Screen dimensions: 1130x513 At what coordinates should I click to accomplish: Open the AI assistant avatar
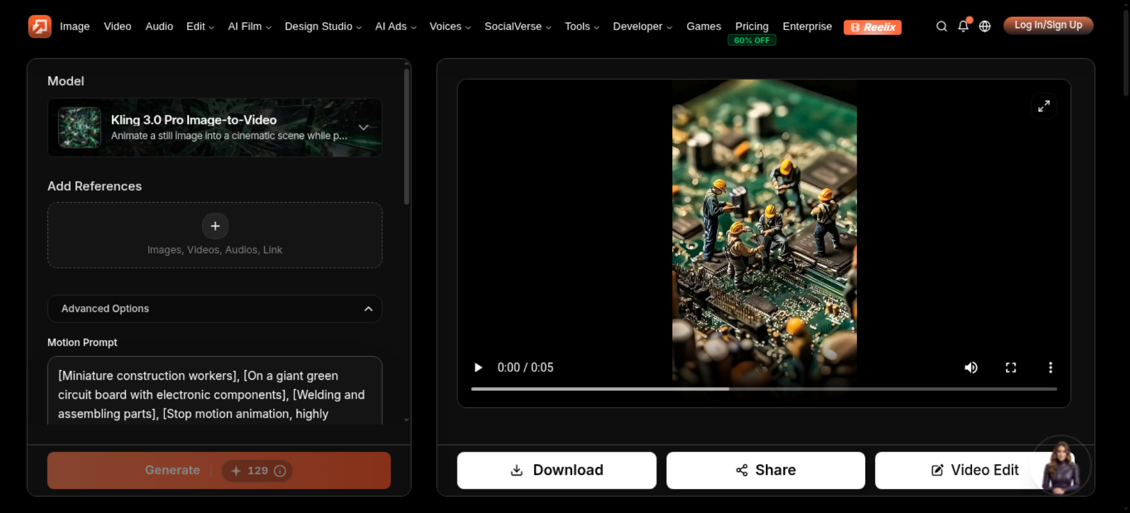[1061, 466]
